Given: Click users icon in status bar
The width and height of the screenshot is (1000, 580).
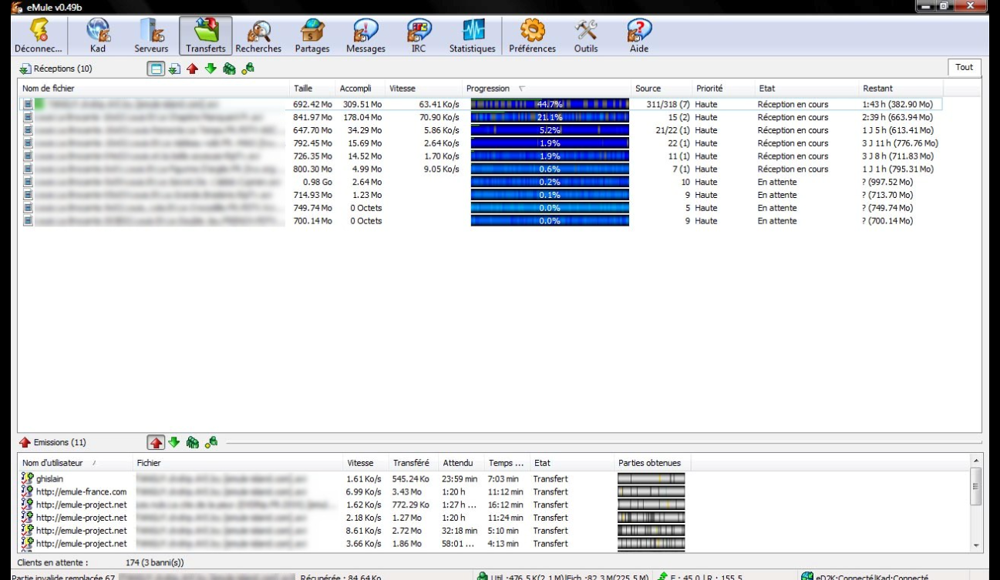Looking at the screenshot, I should coord(483,576).
